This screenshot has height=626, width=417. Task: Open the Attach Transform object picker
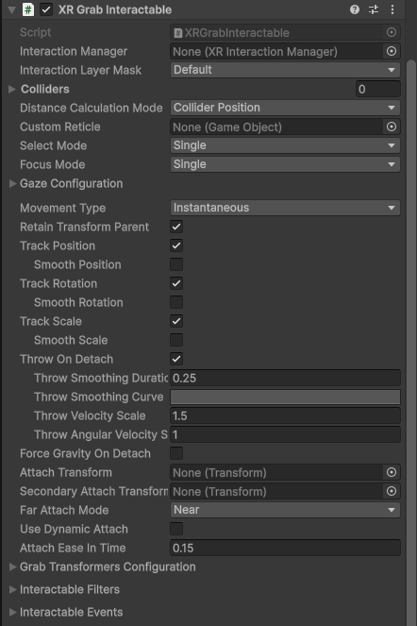click(x=392, y=472)
